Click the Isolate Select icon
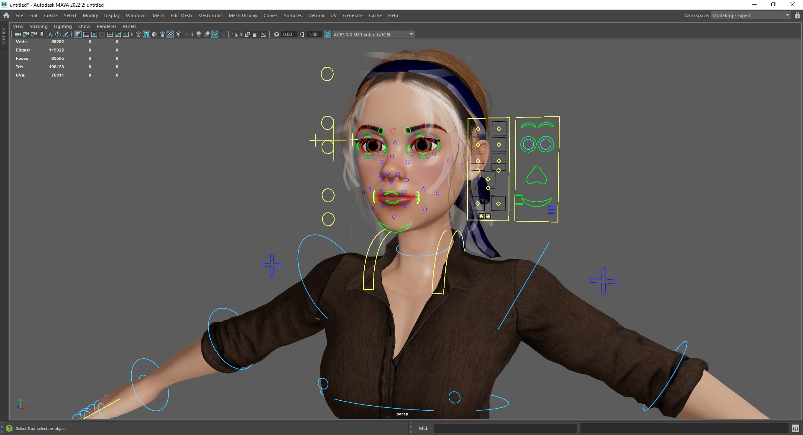This screenshot has width=803, height=435. [x=235, y=34]
